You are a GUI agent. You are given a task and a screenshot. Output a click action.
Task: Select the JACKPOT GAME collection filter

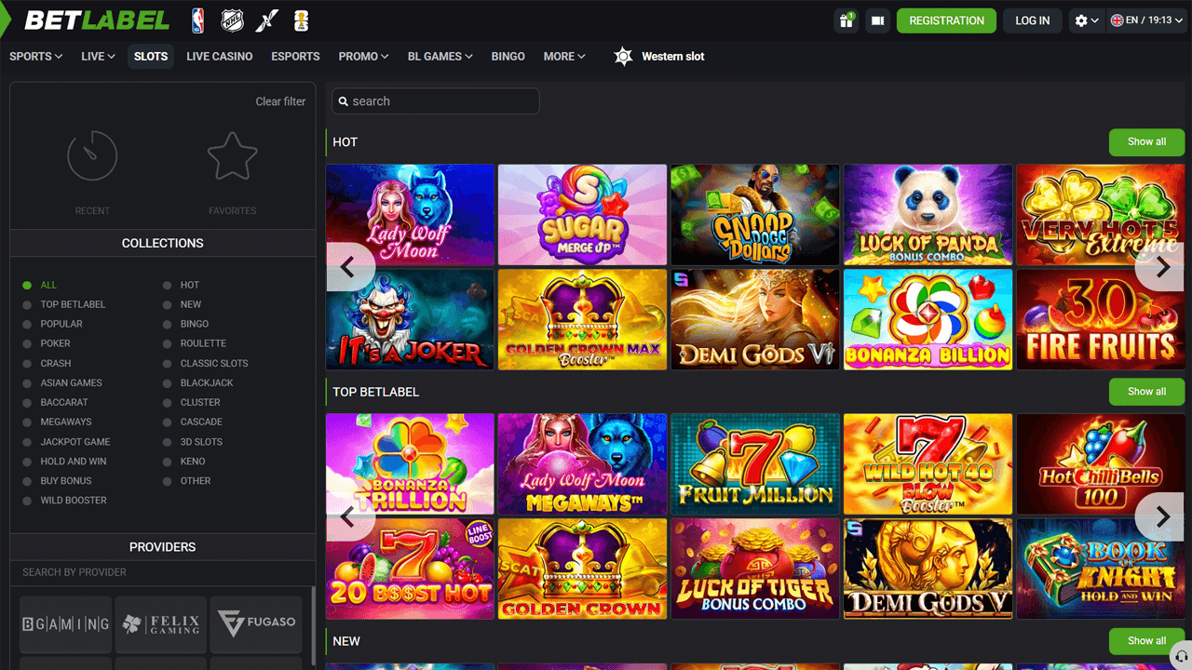67,441
